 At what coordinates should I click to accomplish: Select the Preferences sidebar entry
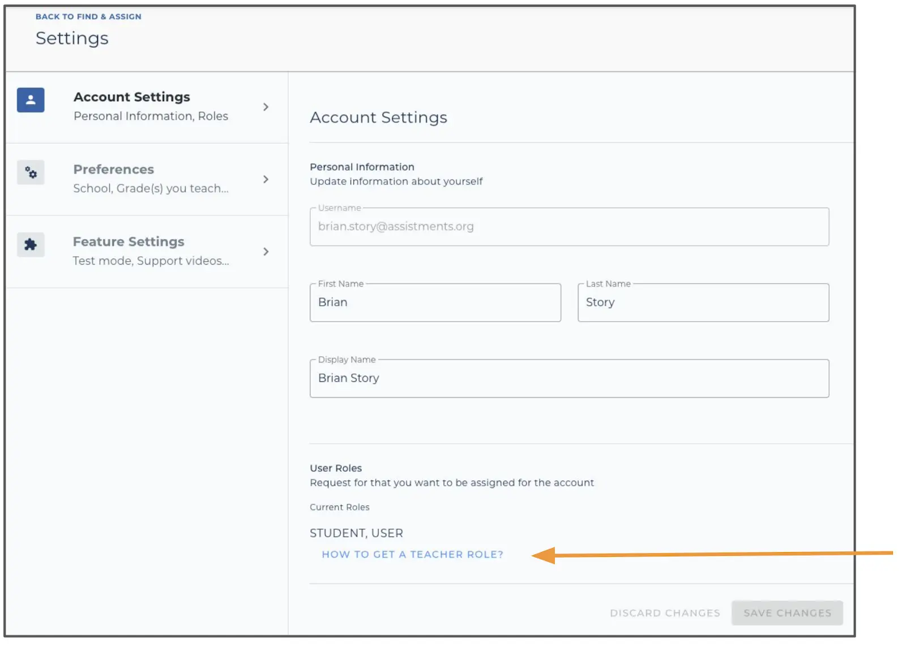coord(113,169)
